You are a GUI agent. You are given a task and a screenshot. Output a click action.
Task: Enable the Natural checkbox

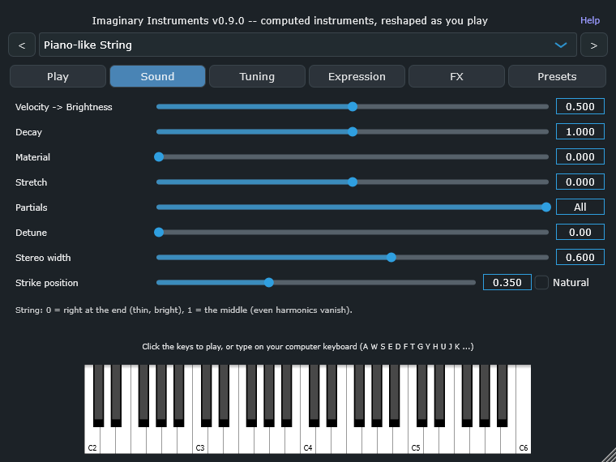(x=541, y=282)
